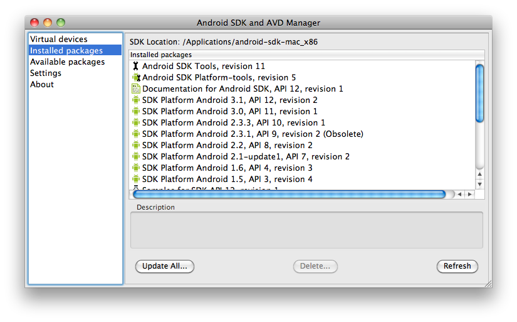Click the scroll down arrow of package list
517x322 pixels.
[x=480, y=185]
